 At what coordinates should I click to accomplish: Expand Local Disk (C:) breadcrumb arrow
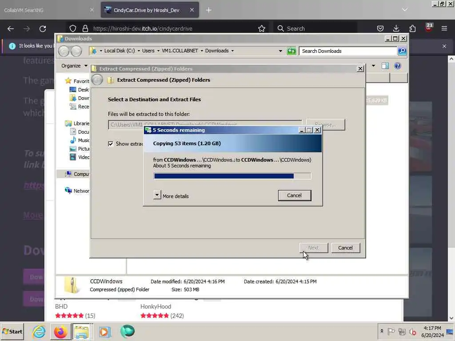point(139,51)
